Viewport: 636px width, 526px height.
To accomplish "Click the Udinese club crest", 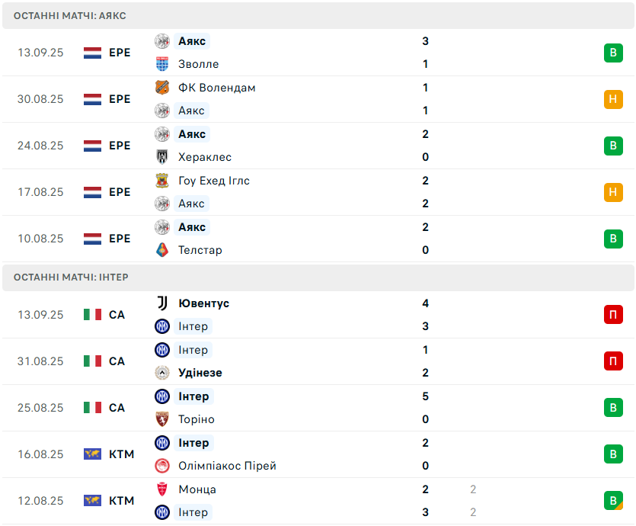I will point(162,373).
